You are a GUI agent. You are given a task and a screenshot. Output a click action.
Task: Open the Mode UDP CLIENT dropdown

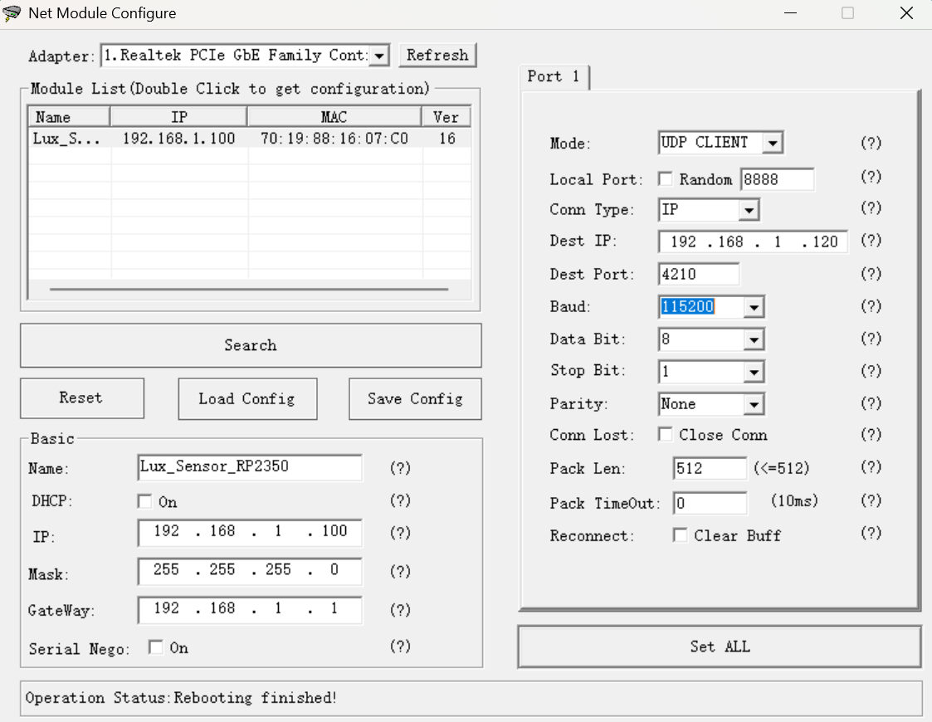point(772,144)
